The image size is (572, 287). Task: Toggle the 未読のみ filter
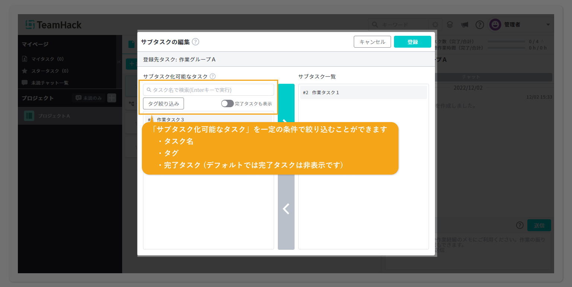point(89,98)
